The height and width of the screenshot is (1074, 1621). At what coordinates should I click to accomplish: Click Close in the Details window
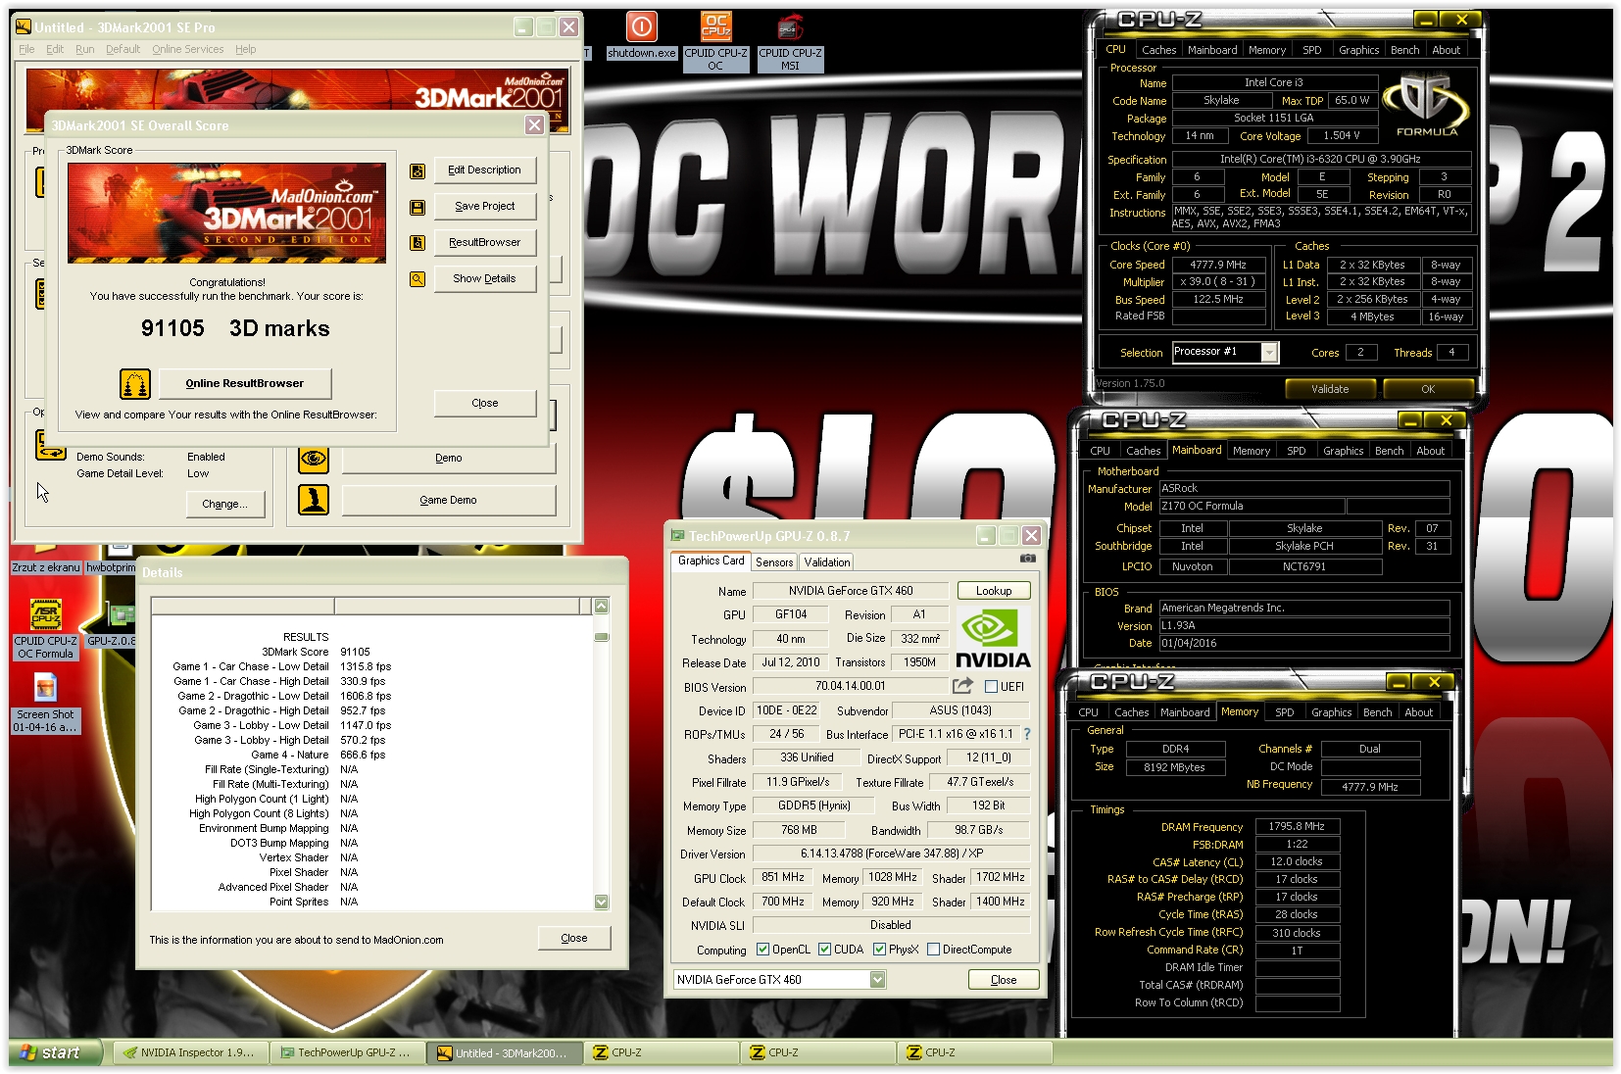pos(574,938)
